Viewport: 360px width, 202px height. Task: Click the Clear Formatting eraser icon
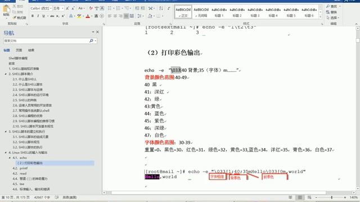[91, 8]
